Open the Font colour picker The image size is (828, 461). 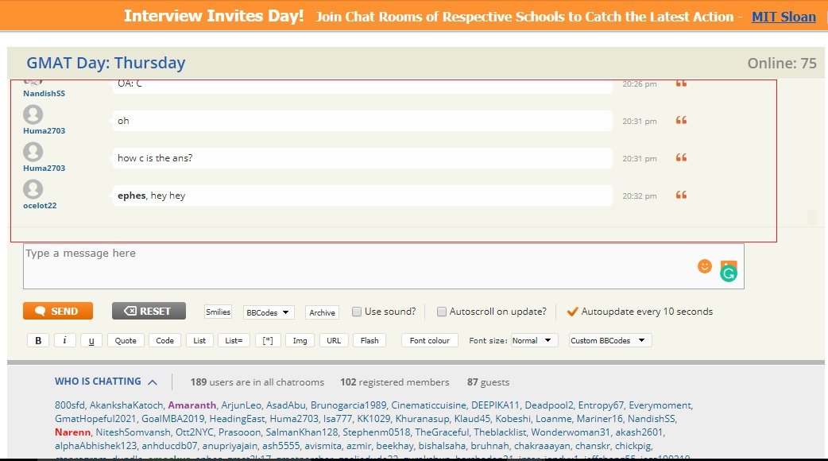click(x=429, y=340)
